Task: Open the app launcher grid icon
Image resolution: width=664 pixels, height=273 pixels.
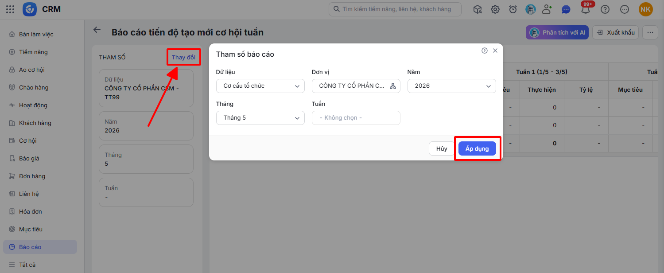Action: click(10, 9)
